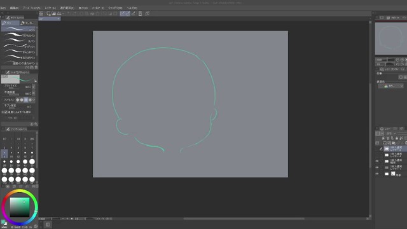Switch to the Marker tool group tab
The image size is (407, 229).
pyautogui.click(x=28, y=23)
